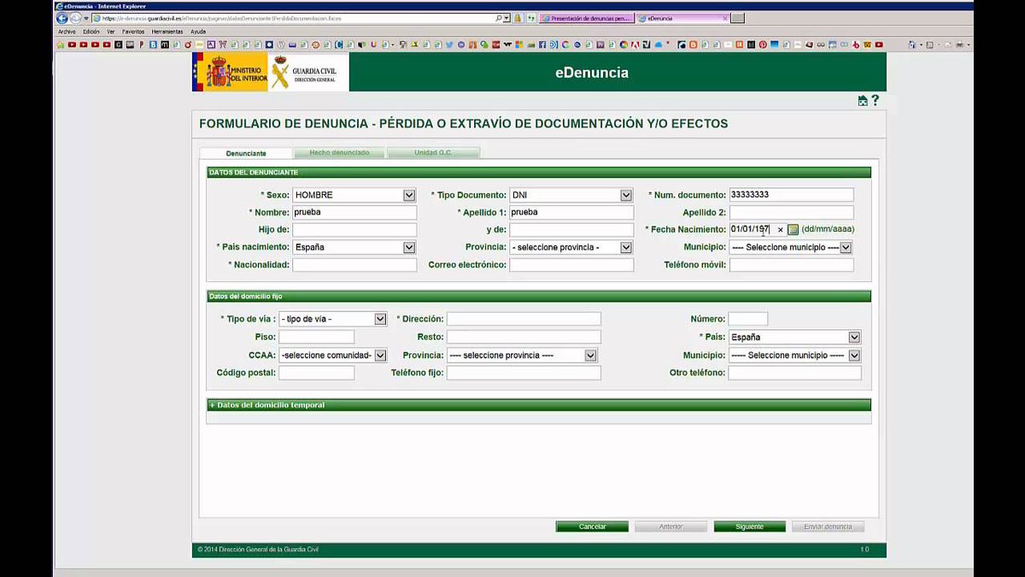The image size is (1025, 577).
Task: Open the domicilio País dropdown
Action: pos(794,337)
